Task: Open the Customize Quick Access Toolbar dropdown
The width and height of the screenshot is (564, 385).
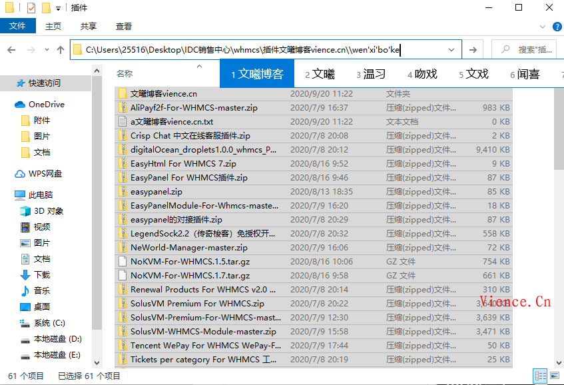Action: click(x=58, y=8)
